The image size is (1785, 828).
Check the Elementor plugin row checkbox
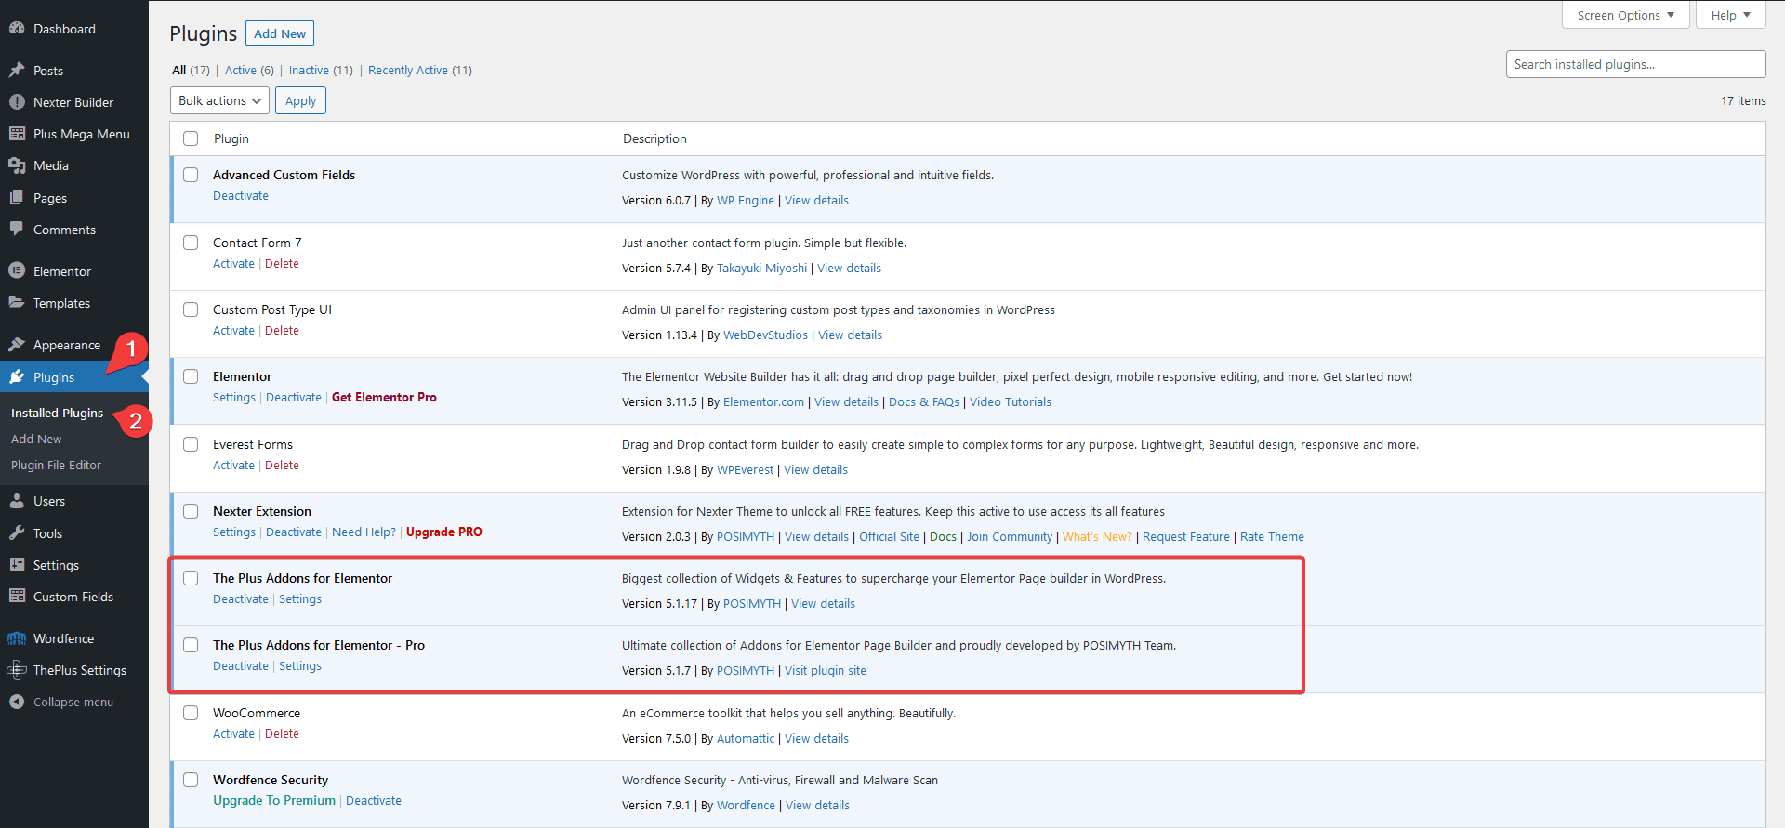[x=191, y=376]
